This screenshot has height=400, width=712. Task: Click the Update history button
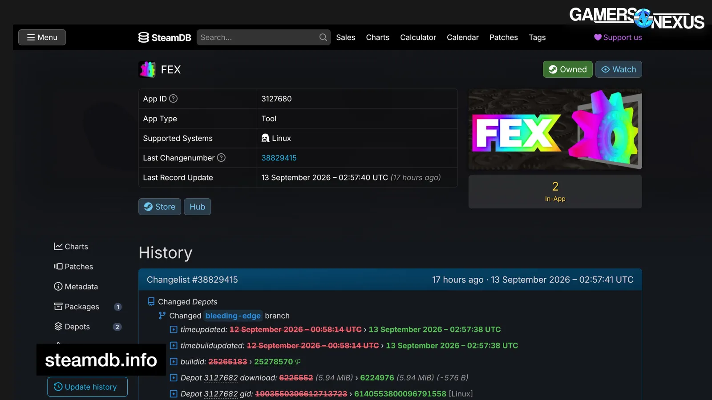point(87,387)
